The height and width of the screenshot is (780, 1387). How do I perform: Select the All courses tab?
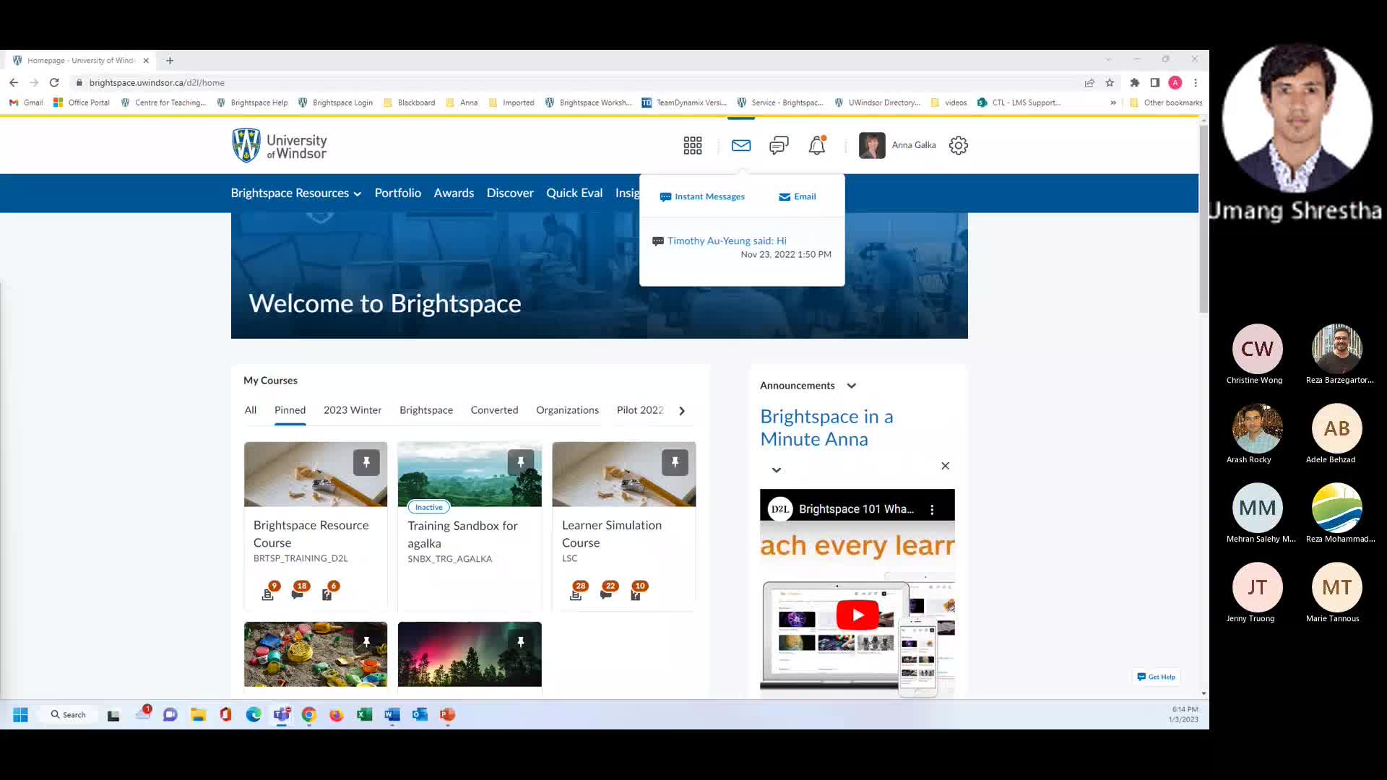[251, 410]
